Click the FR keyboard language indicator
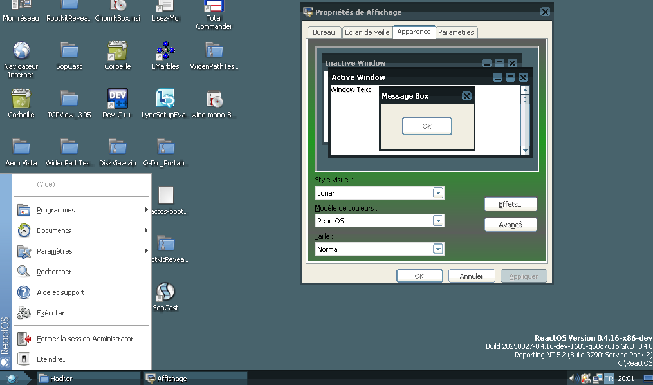This screenshot has height=385, width=653. (x=609, y=379)
